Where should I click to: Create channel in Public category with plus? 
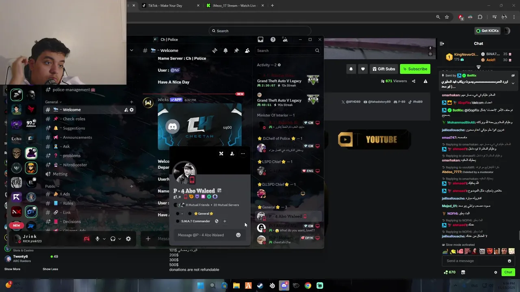pos(131,186)
